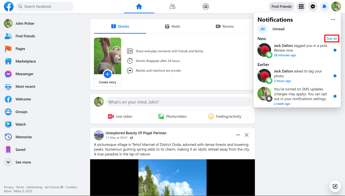Expand See more in the left sidebar
345x196 pixels.
coord(23,162)
